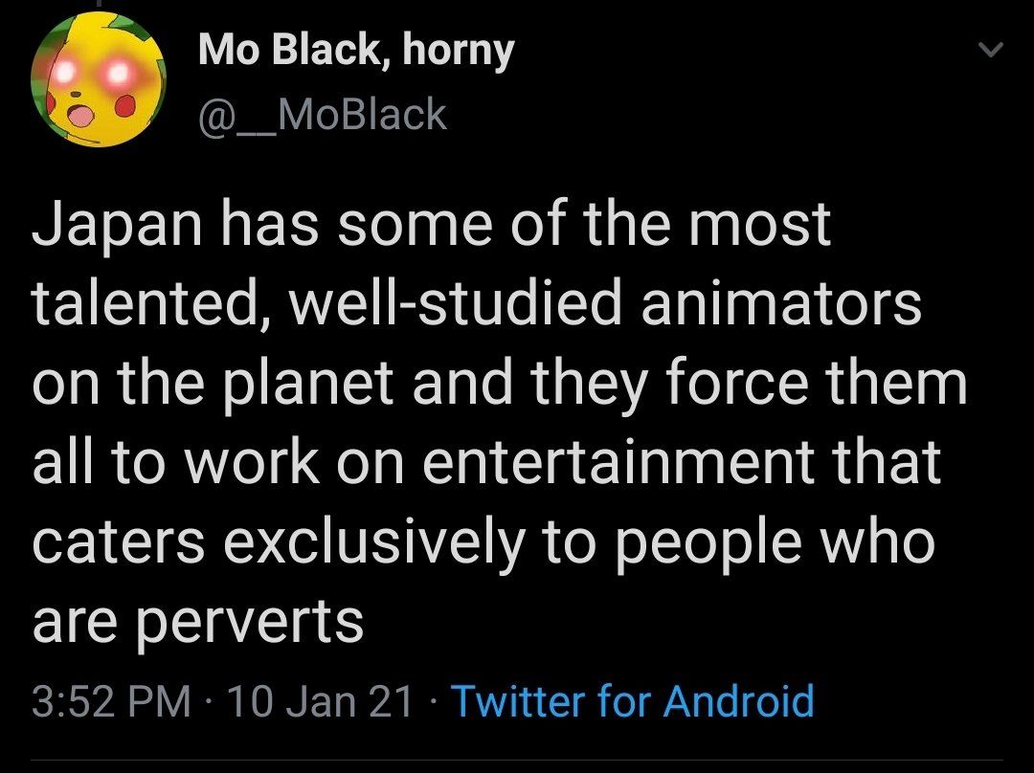Select the "10 Jan 21" date
The image size is (1034, 773).
(x=322, y=701)
